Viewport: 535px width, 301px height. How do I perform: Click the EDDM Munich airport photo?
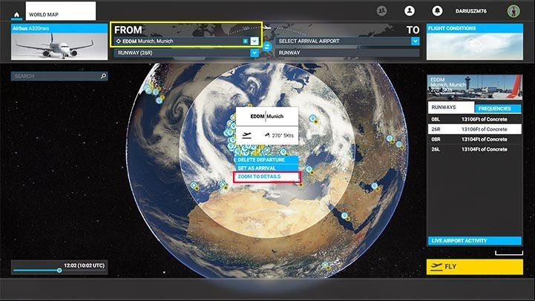[475, 87]
